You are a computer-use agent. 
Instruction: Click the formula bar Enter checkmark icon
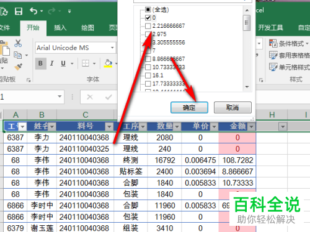(x=108, y=97)
